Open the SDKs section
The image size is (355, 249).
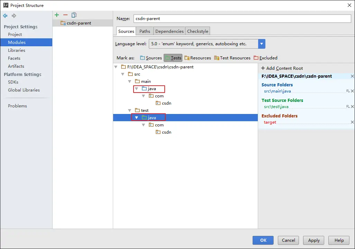(13, 82)
